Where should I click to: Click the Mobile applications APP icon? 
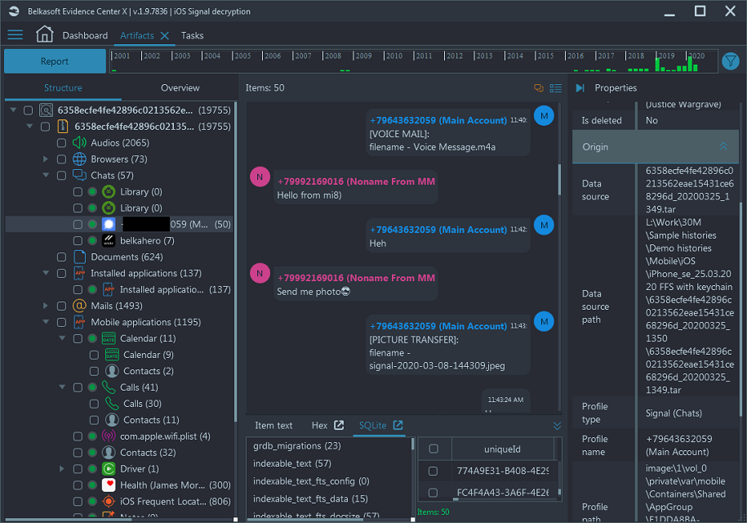click(x=79, y=322)
